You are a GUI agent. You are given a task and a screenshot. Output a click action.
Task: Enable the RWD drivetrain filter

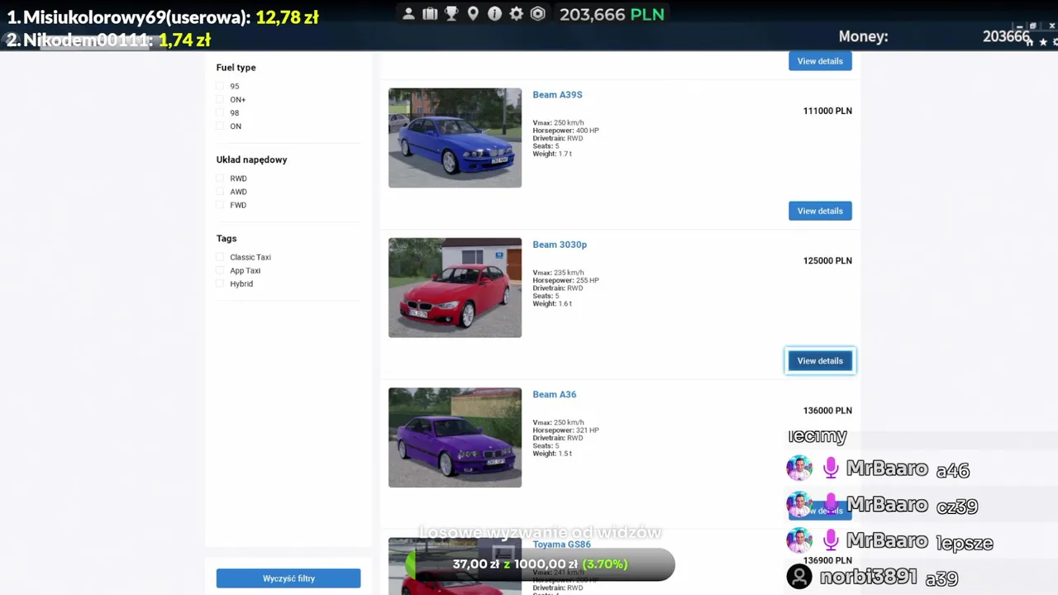click(x=221, y=178)
